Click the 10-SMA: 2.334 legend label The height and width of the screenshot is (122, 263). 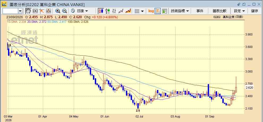(x=16, y=22)
